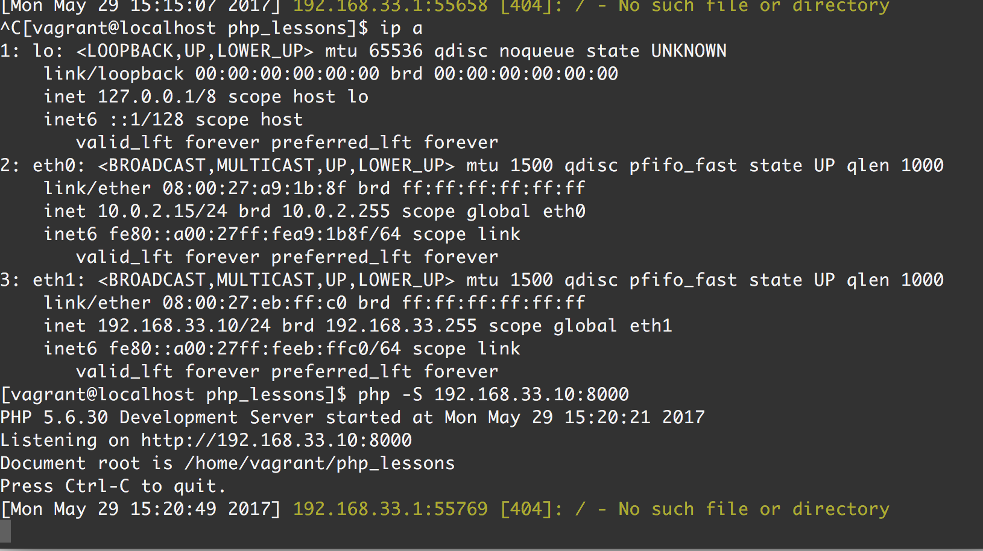Image resolution: width=983 pixels, height=551 pixels.
Task: Click the eth1 MAC address 08:00:27:eb:ff:c0
Action: [254, 303]
